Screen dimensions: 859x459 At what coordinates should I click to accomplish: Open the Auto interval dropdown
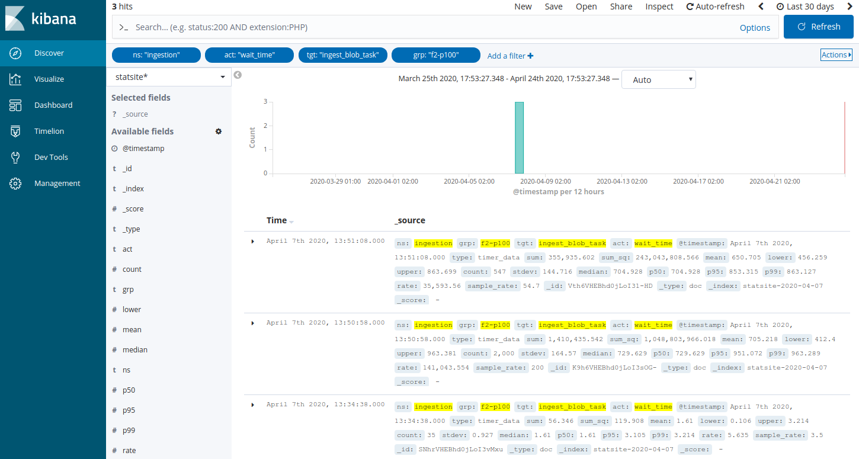(x=658, y=80)
